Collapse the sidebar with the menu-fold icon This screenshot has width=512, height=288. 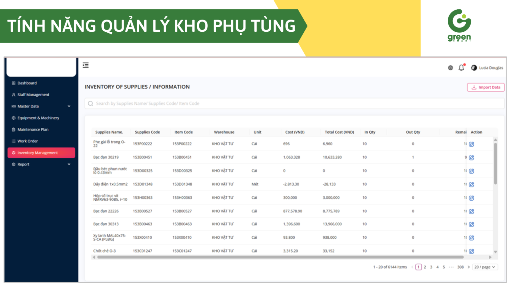[x=85, y=65]
